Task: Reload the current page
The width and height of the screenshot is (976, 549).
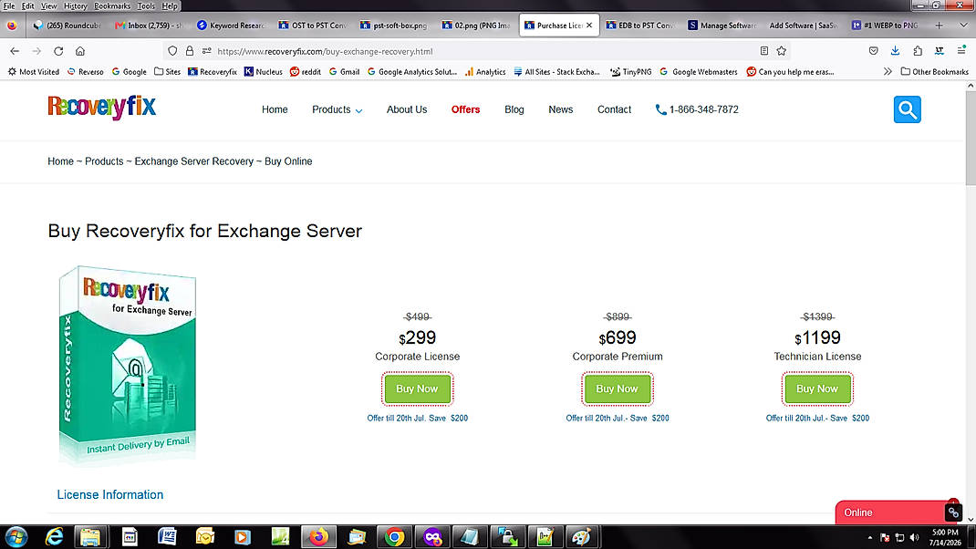Action: click(x=58, y=51)
